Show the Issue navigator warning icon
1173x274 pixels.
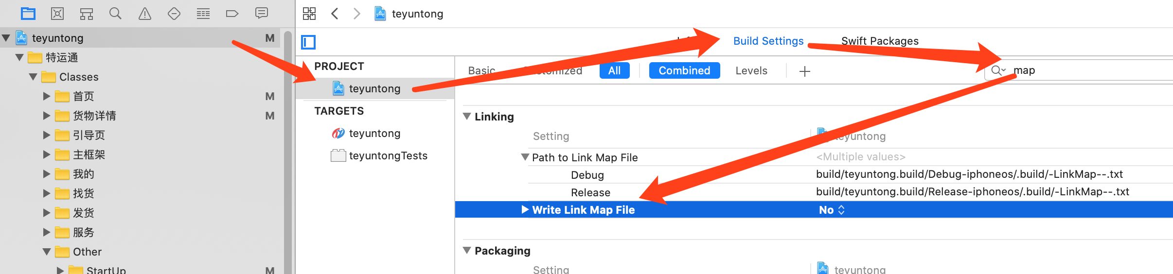pos(145,14)
